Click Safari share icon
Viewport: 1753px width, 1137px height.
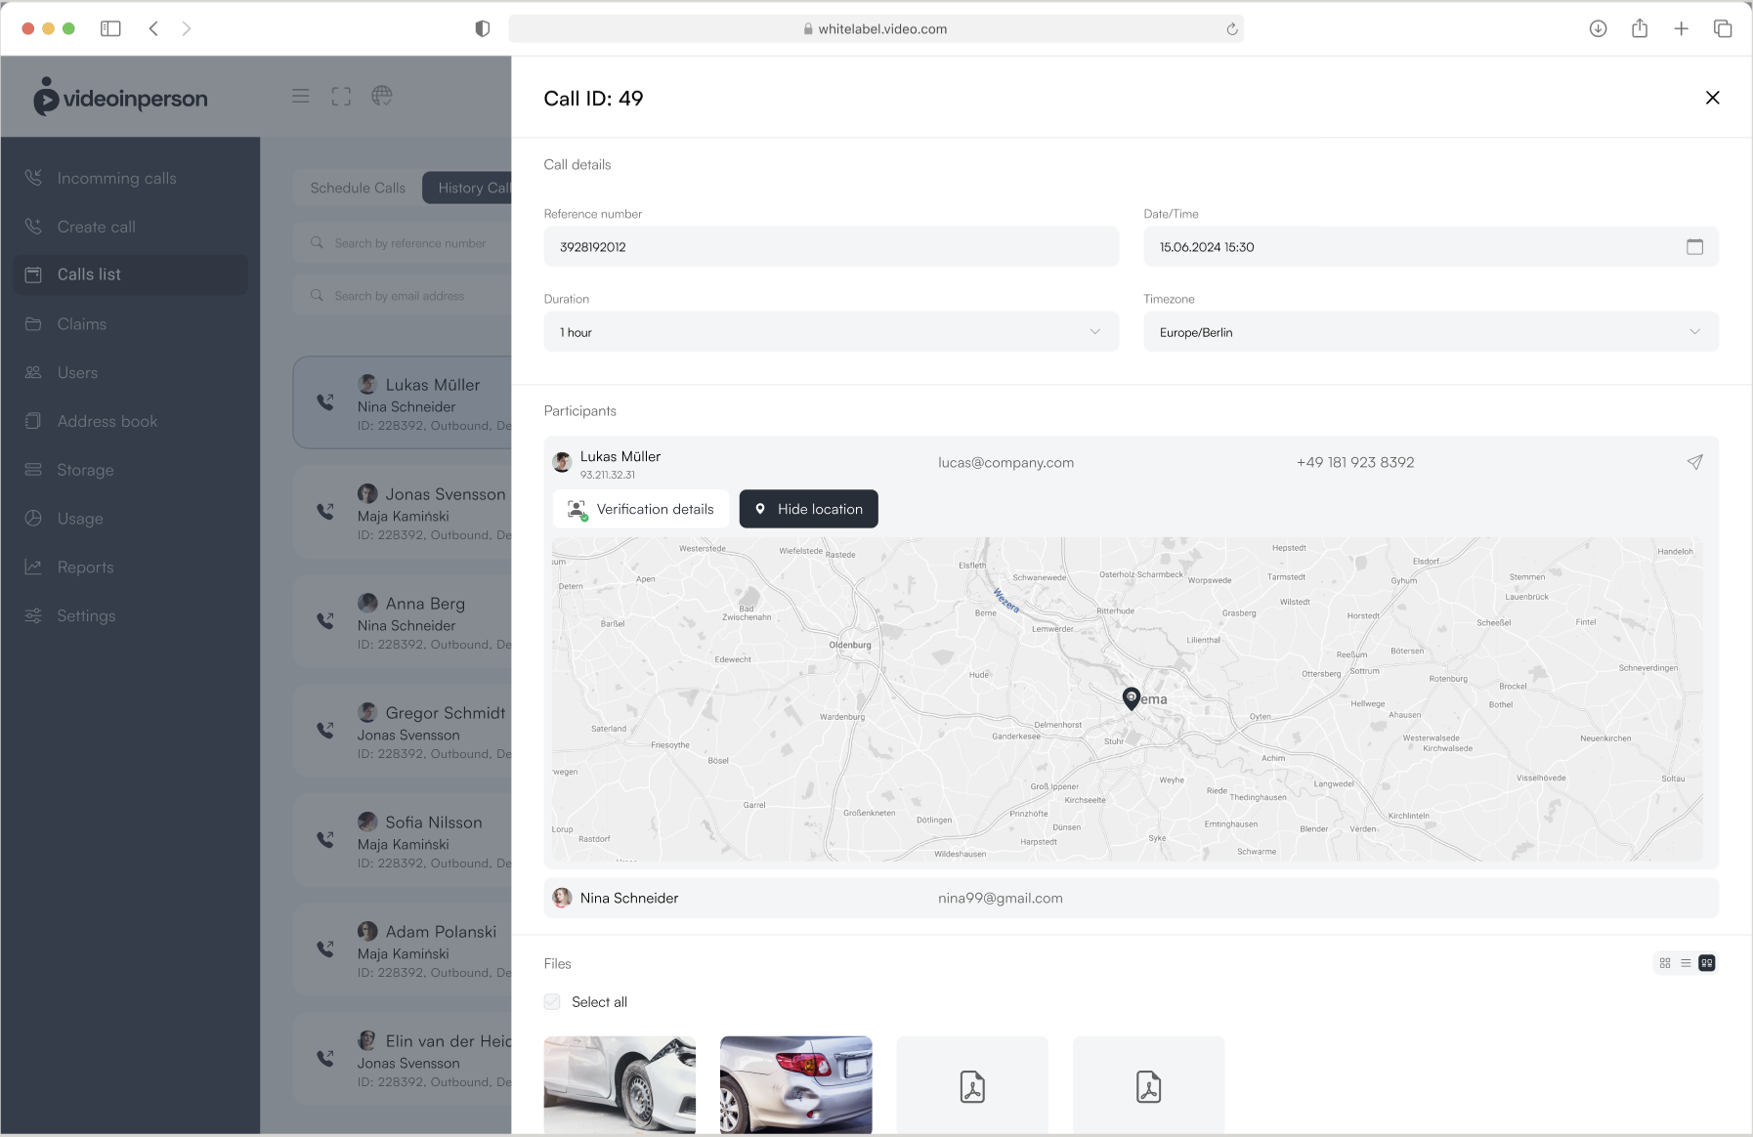(1640, 28)
